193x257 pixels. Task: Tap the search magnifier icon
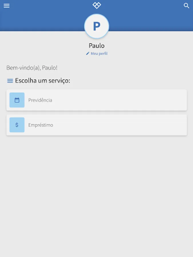186,6
